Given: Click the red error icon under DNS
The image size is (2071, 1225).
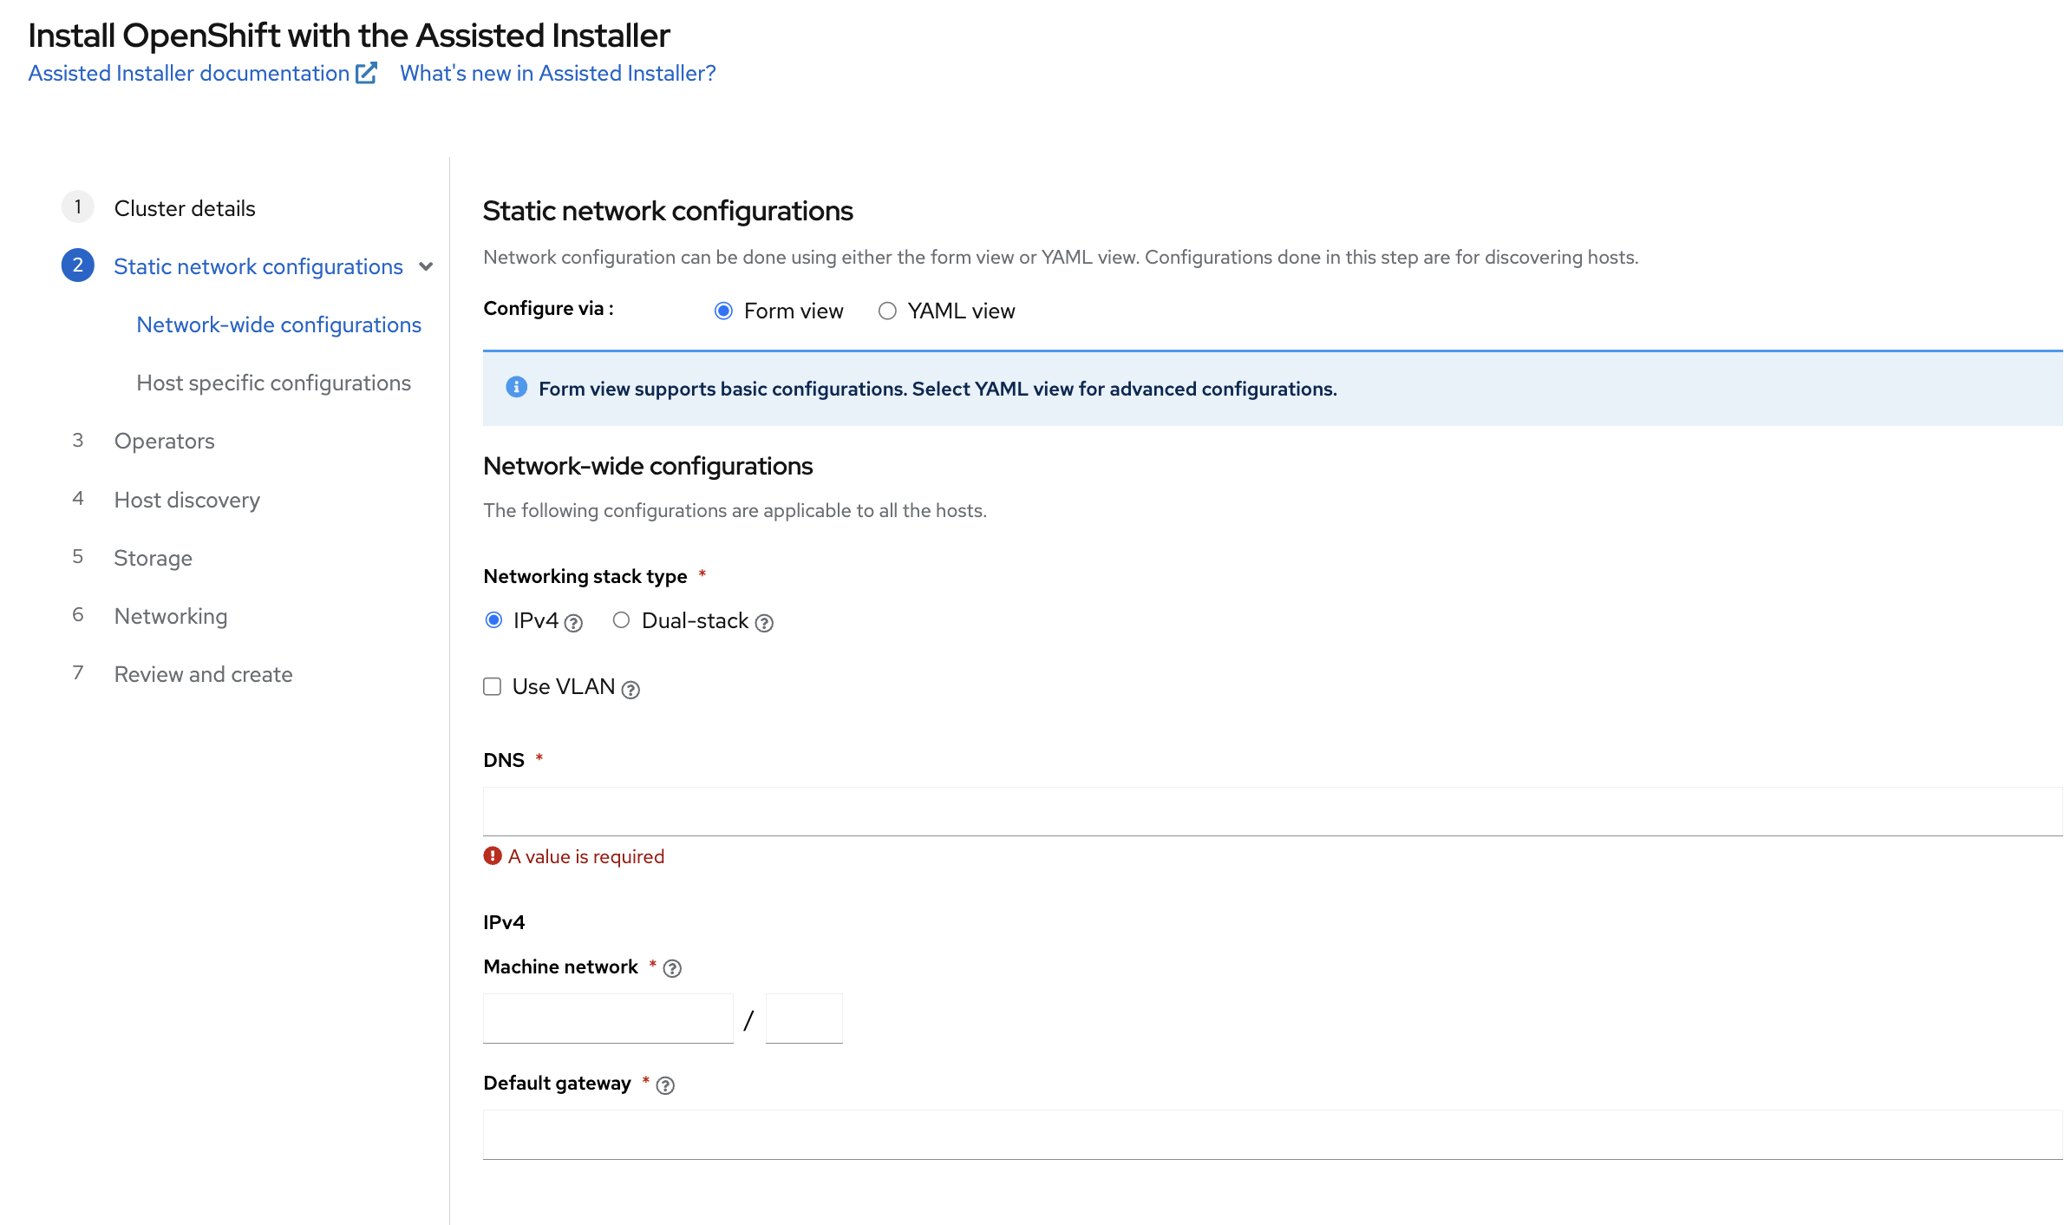Looking at the screenshot, I should pos(493,856).
